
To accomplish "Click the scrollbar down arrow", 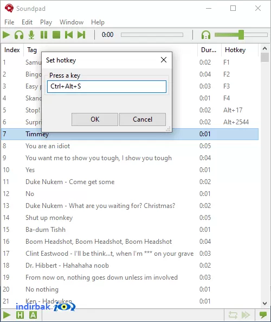I will coord(264,304).
